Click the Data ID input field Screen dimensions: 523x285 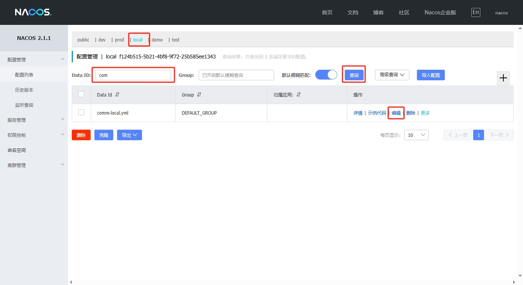coord(133,75)
